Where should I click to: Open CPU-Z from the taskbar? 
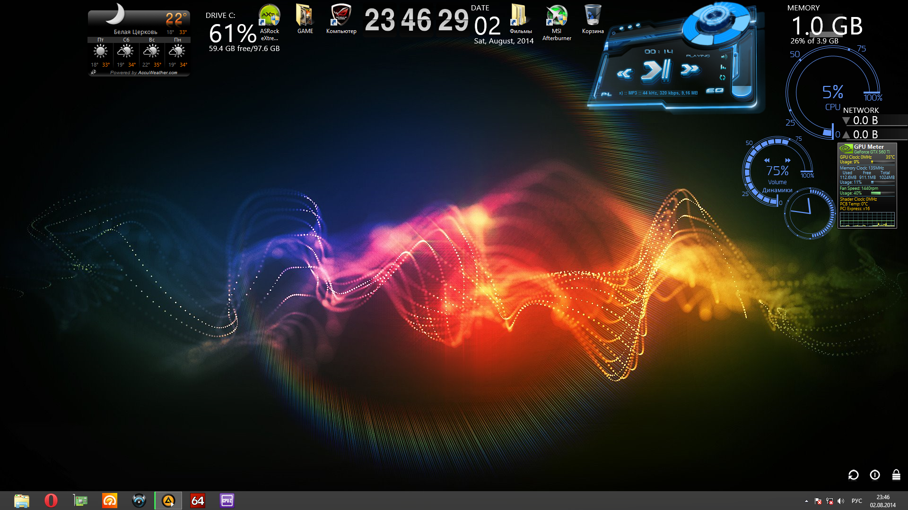point(227,501)
